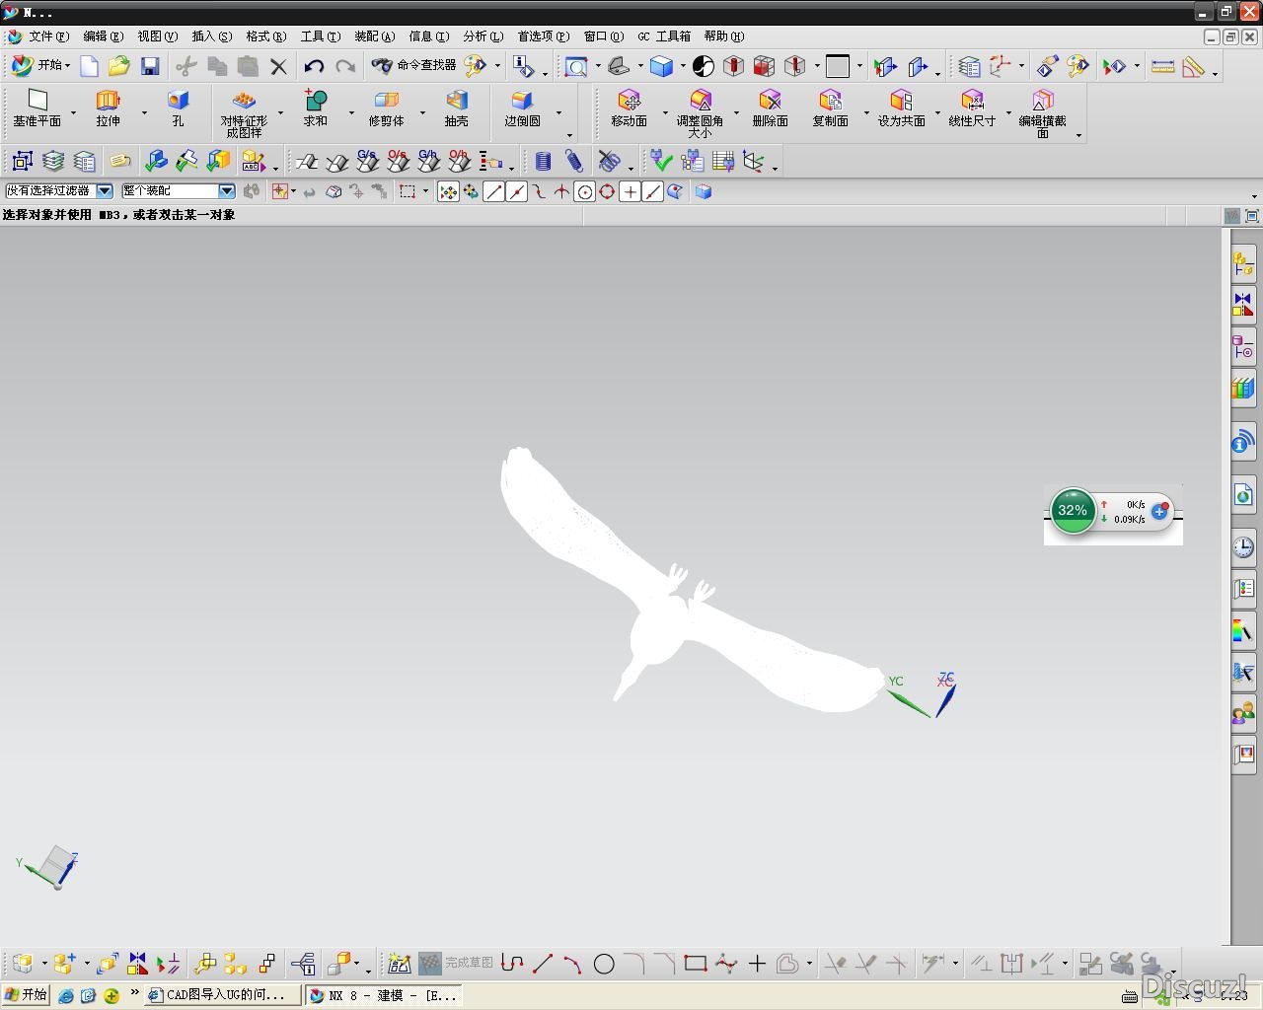Click the measure distance ruler icon
Viewport: 1263px width, 1010px height.
click(x=1162, y=66)
